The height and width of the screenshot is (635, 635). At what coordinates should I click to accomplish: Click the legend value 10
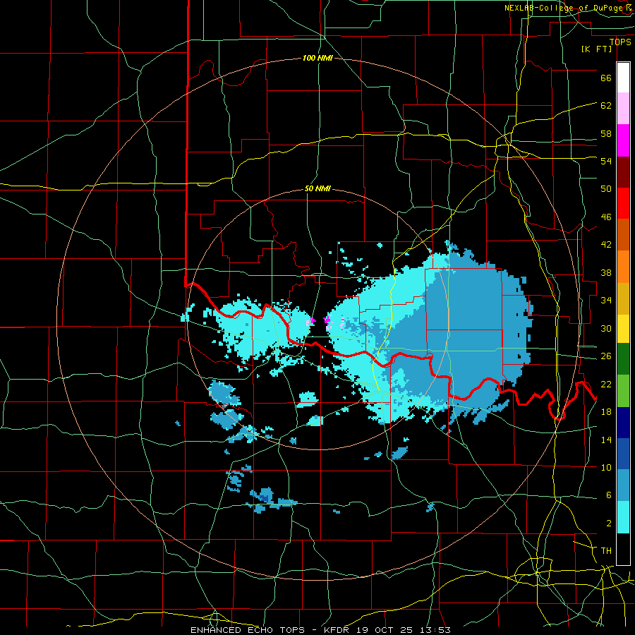[x=606, y=467]
